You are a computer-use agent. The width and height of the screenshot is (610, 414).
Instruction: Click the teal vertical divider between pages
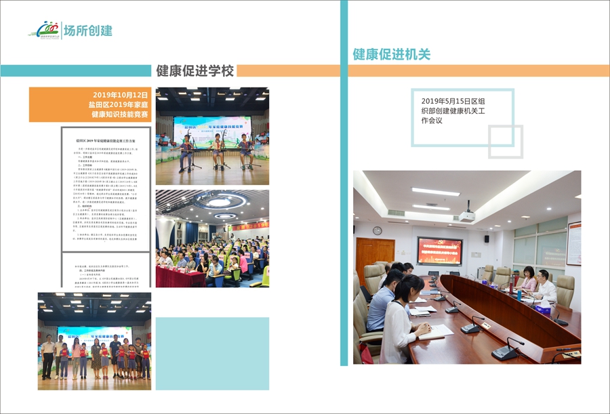coord(344,203)
